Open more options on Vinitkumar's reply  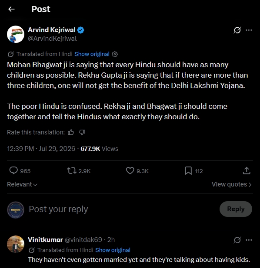tap(249, 240)
